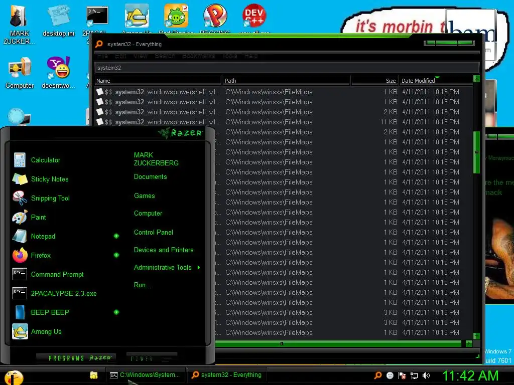The image size is (514, 385).
Task: Open the Snipping Tool shortcut
Action: point(50,198)
